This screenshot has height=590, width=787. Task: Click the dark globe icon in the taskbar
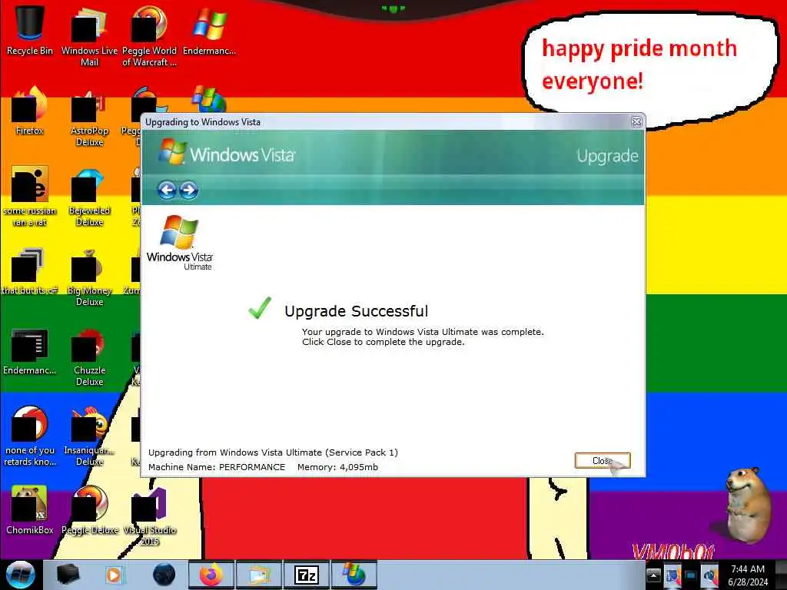pos(164,575)
